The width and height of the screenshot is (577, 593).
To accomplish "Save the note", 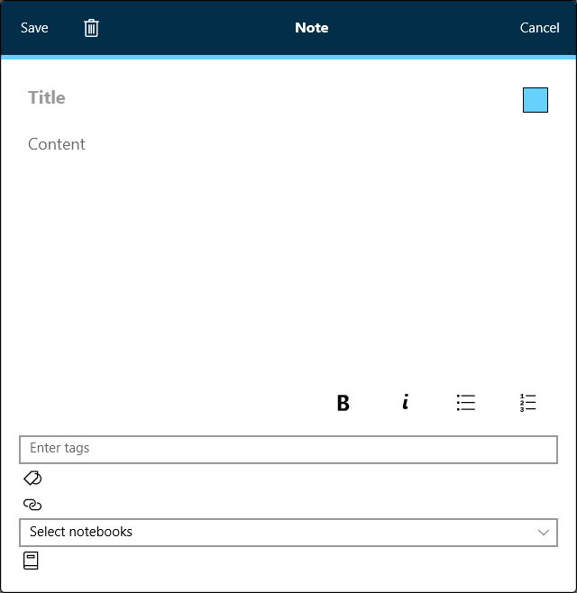I will [34, 28].
